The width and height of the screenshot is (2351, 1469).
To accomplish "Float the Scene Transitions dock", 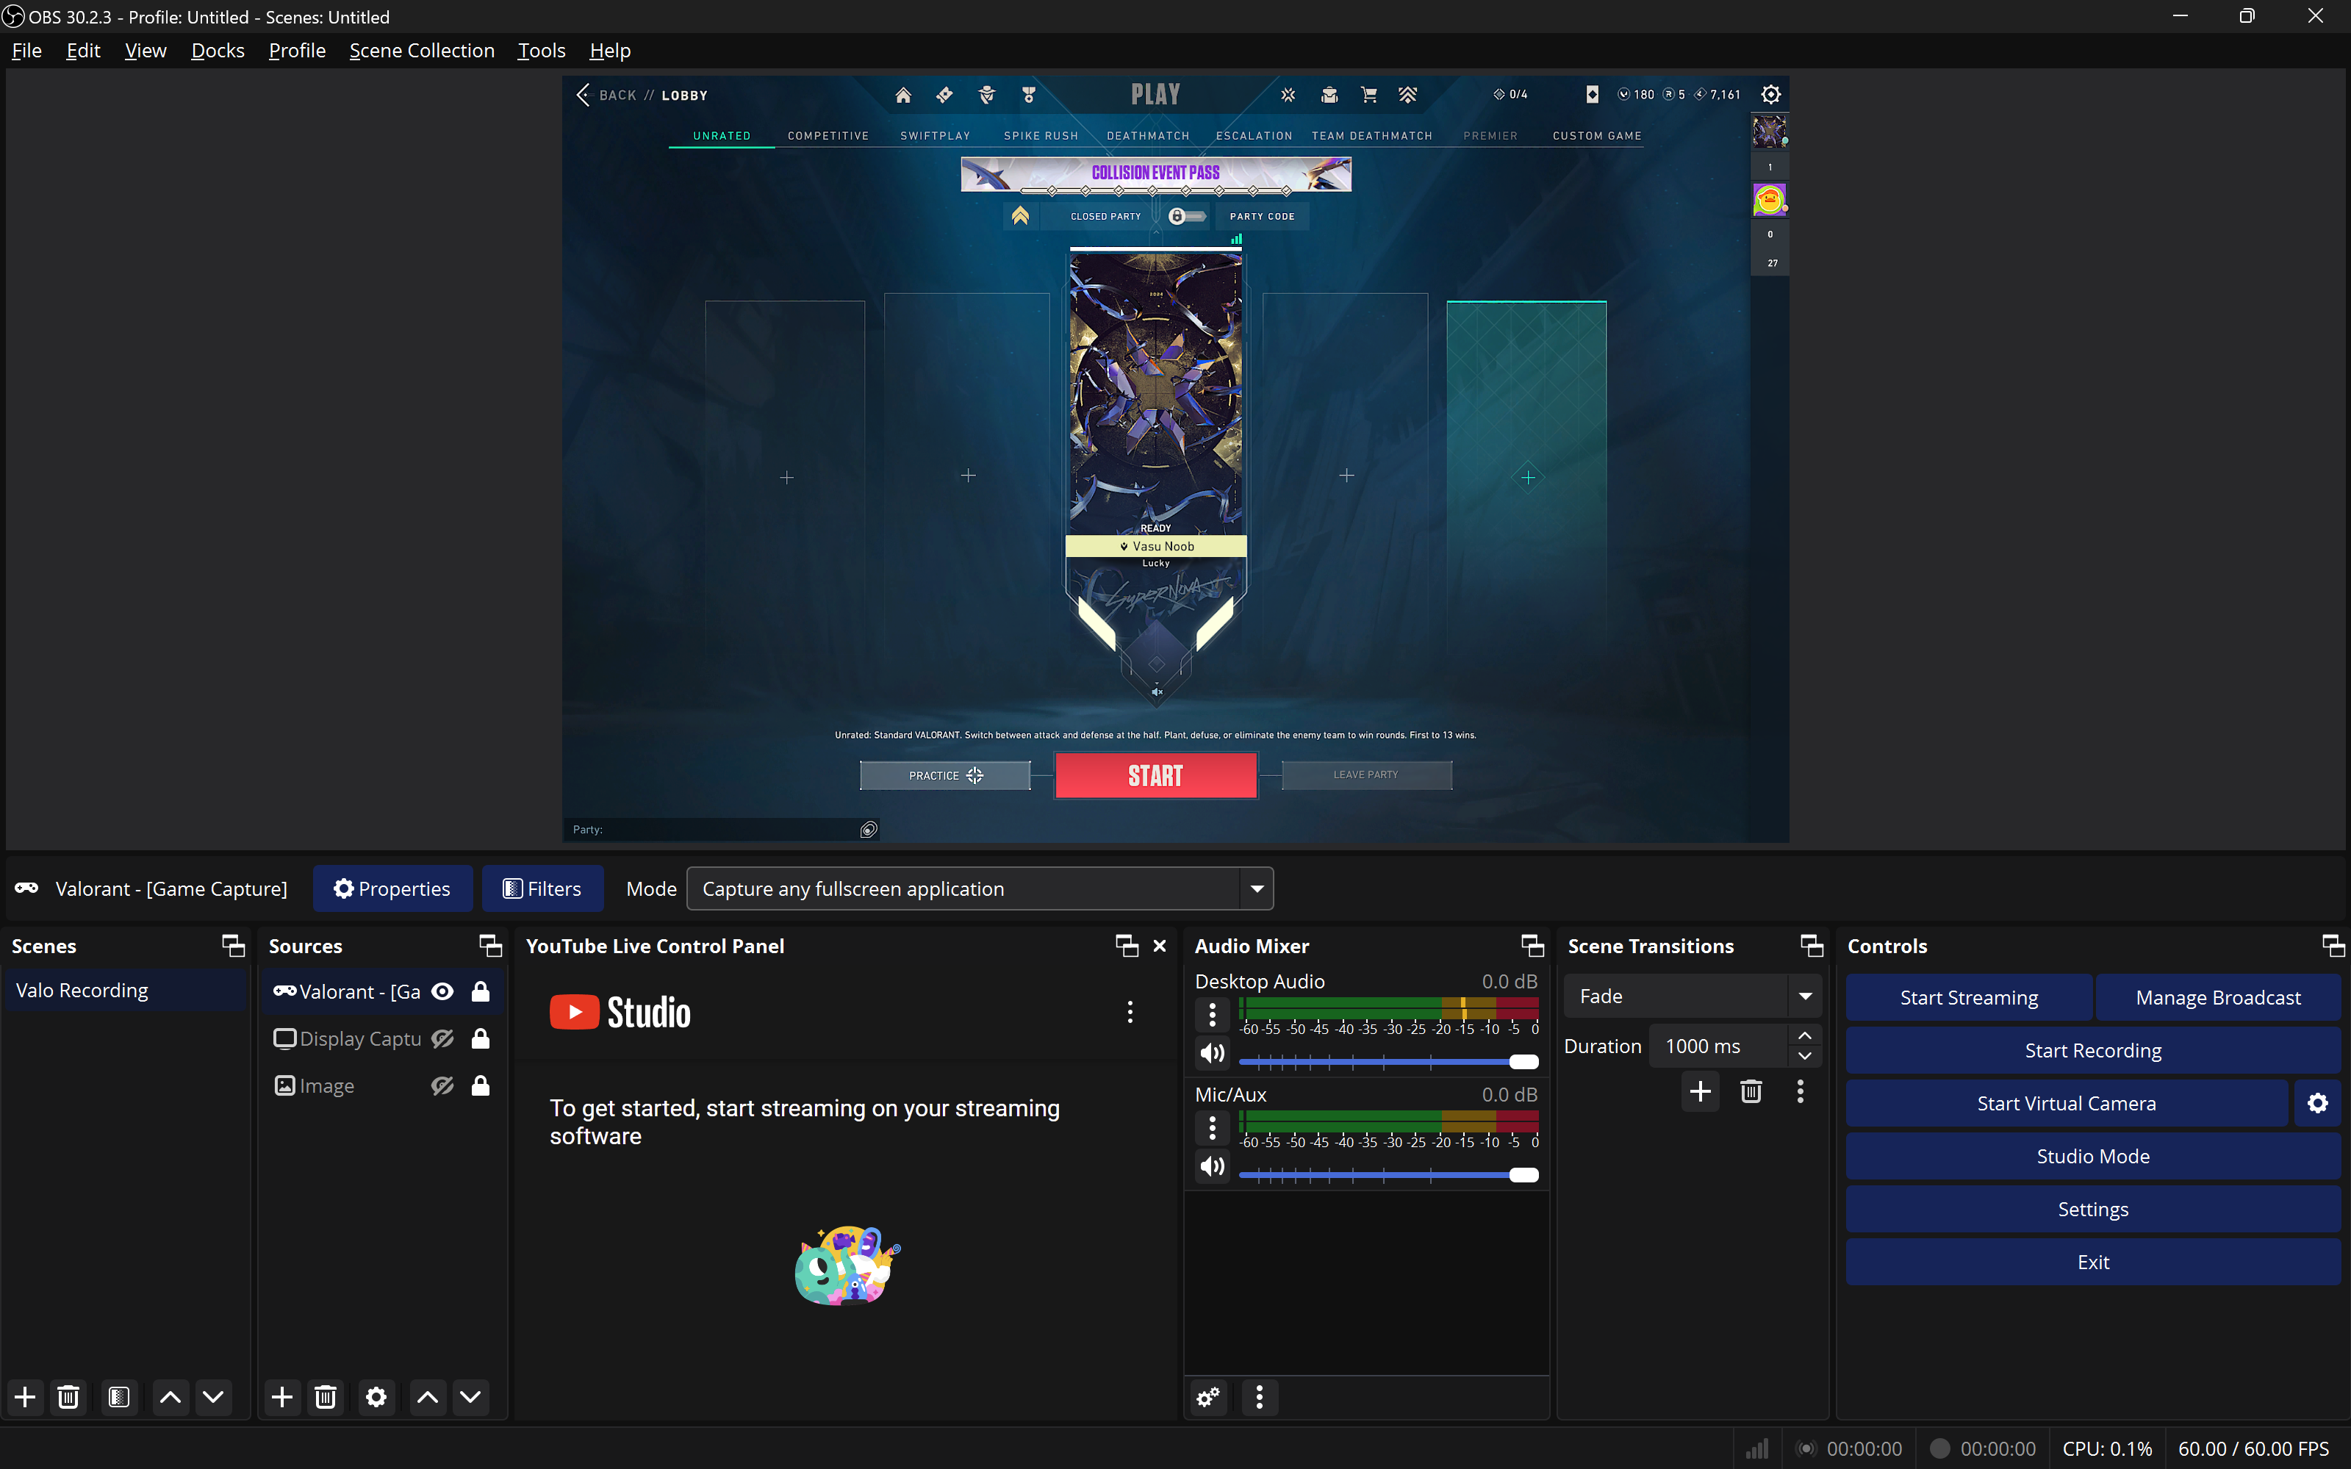I will tap(1812, 945).
